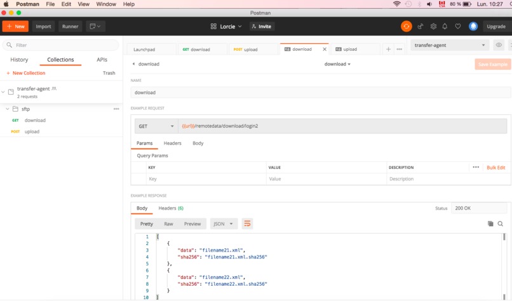Open the capture requests satellite icon
This screenshot has height=301, width=512.
421,27
